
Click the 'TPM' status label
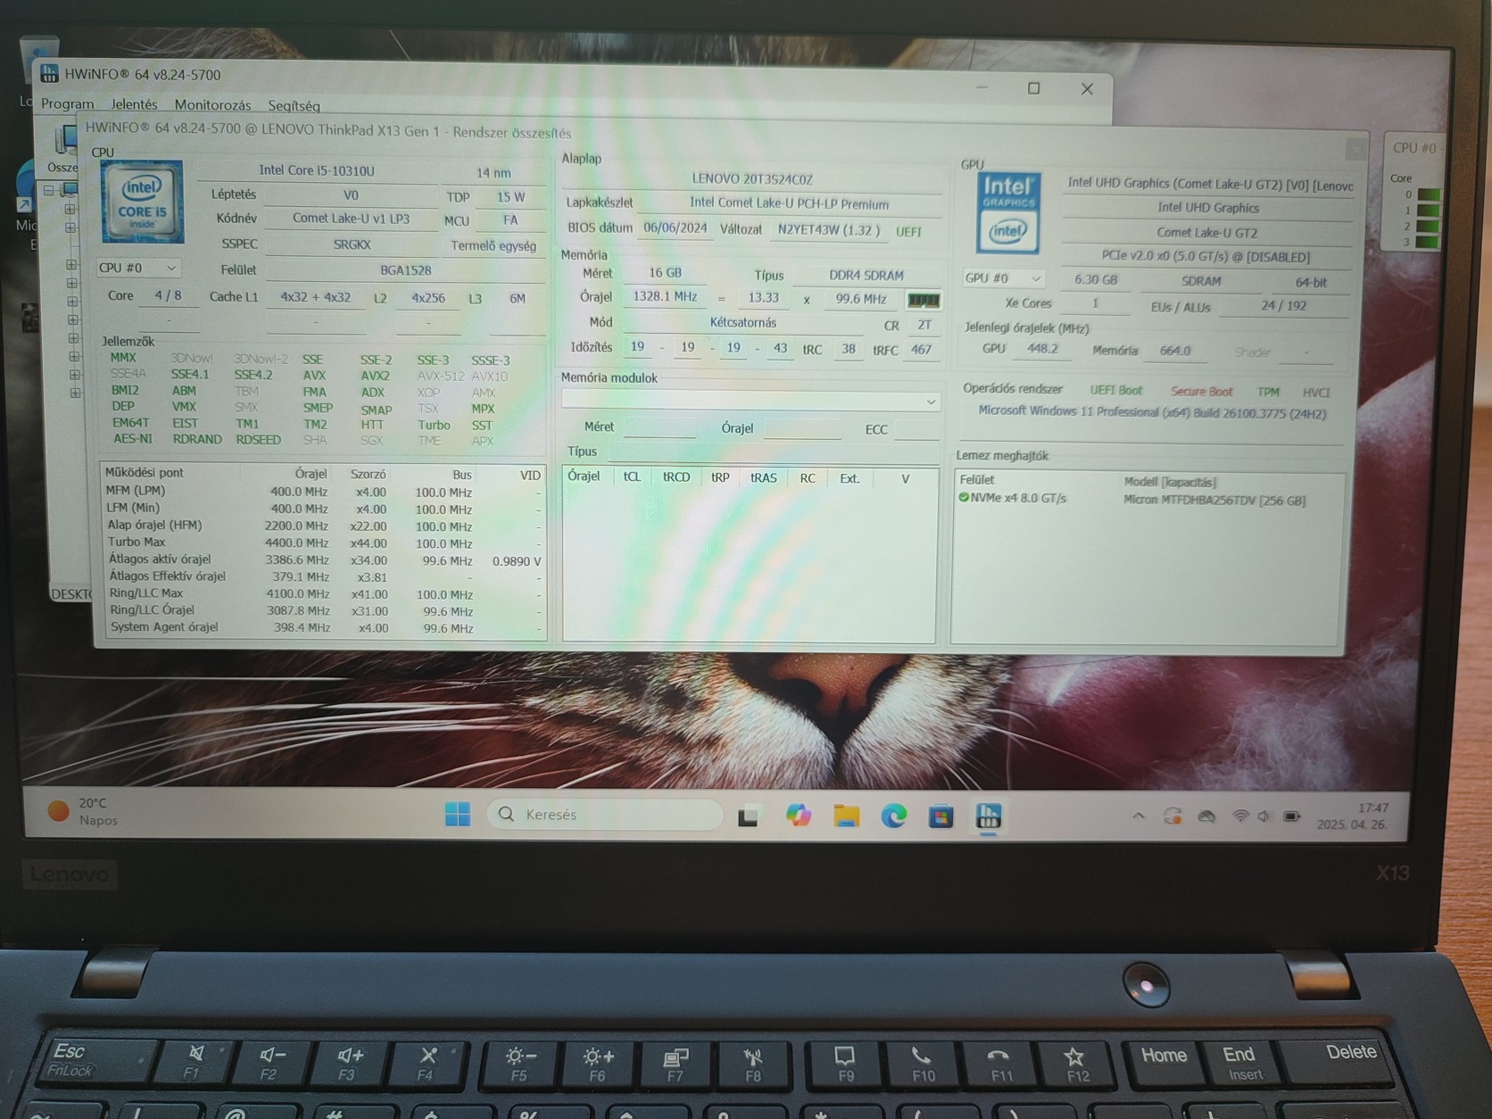click(x=1268, y=392)
